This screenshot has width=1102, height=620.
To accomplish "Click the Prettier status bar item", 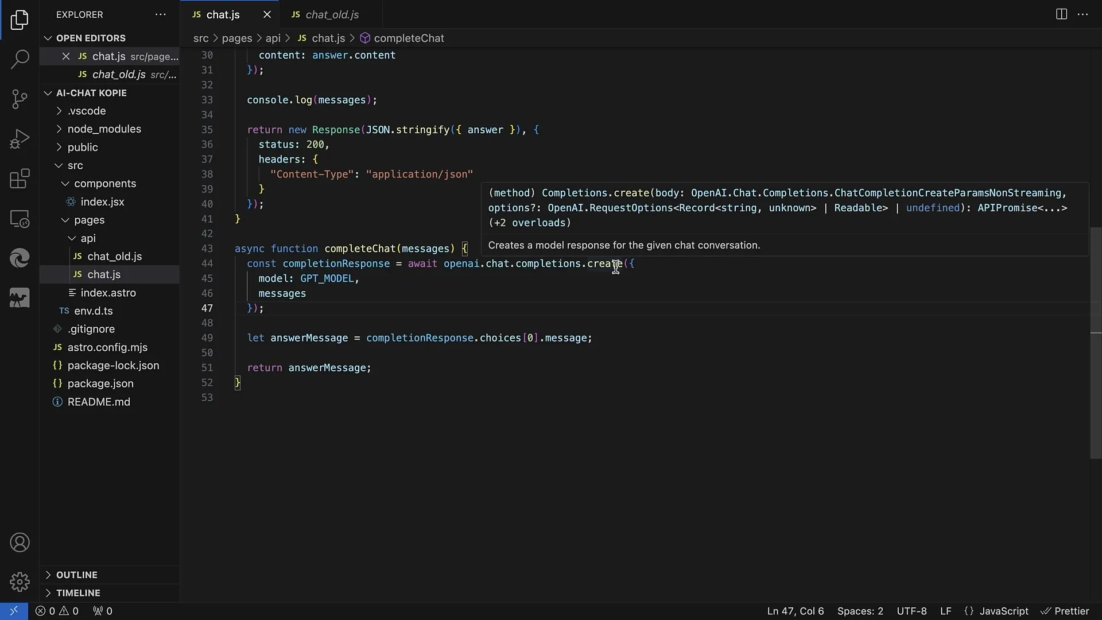I will pyautogui.click(x=1065, y=611).
